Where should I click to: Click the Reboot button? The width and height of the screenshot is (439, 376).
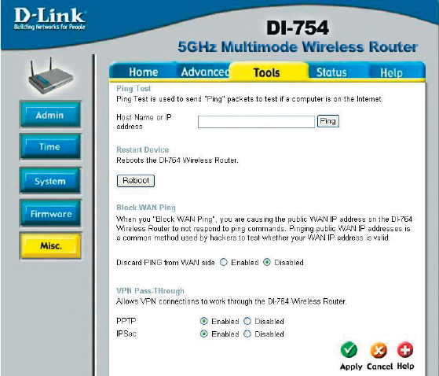(x=136, y=181)
